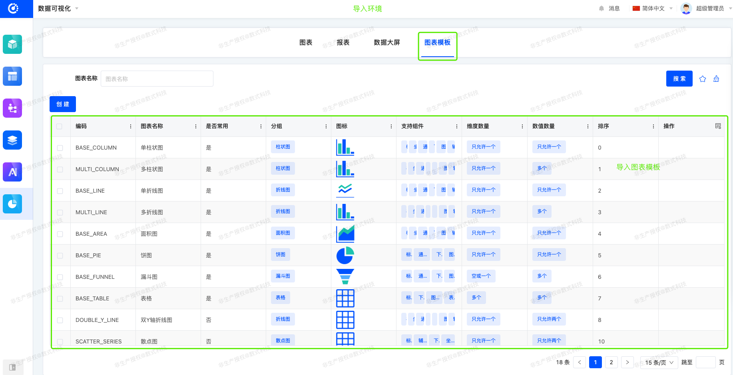Open the purple workflow sidebar module

click(x=12, y=108)
